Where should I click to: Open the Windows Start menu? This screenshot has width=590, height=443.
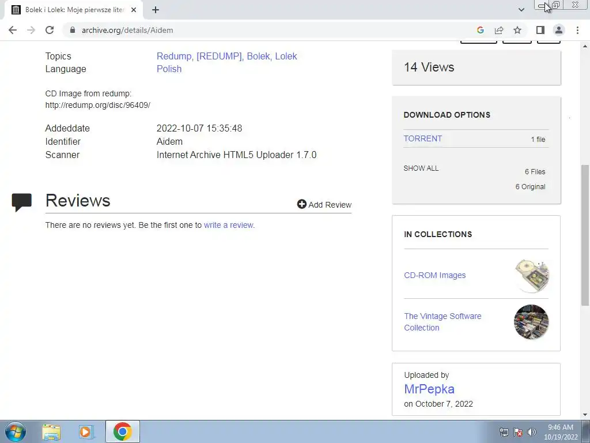point(15,431)
